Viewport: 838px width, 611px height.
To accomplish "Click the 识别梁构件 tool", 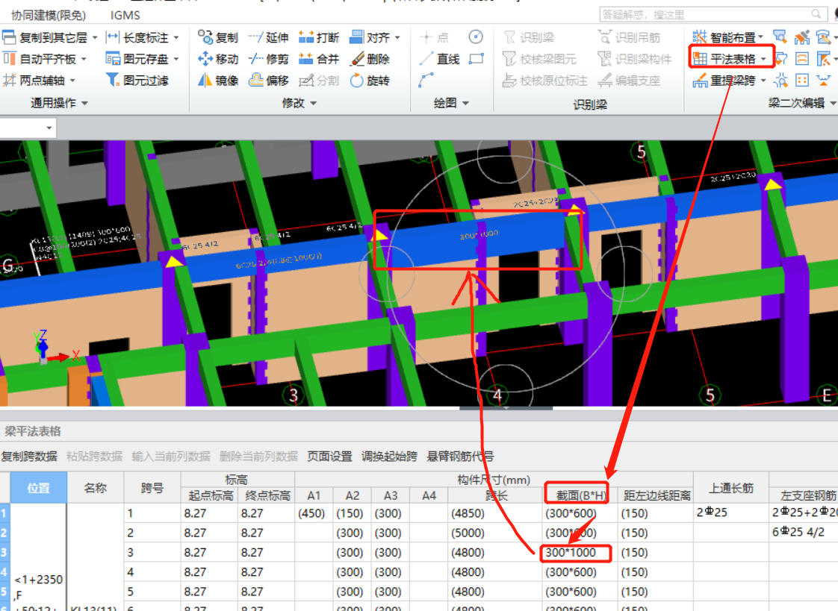I will 634,59.
